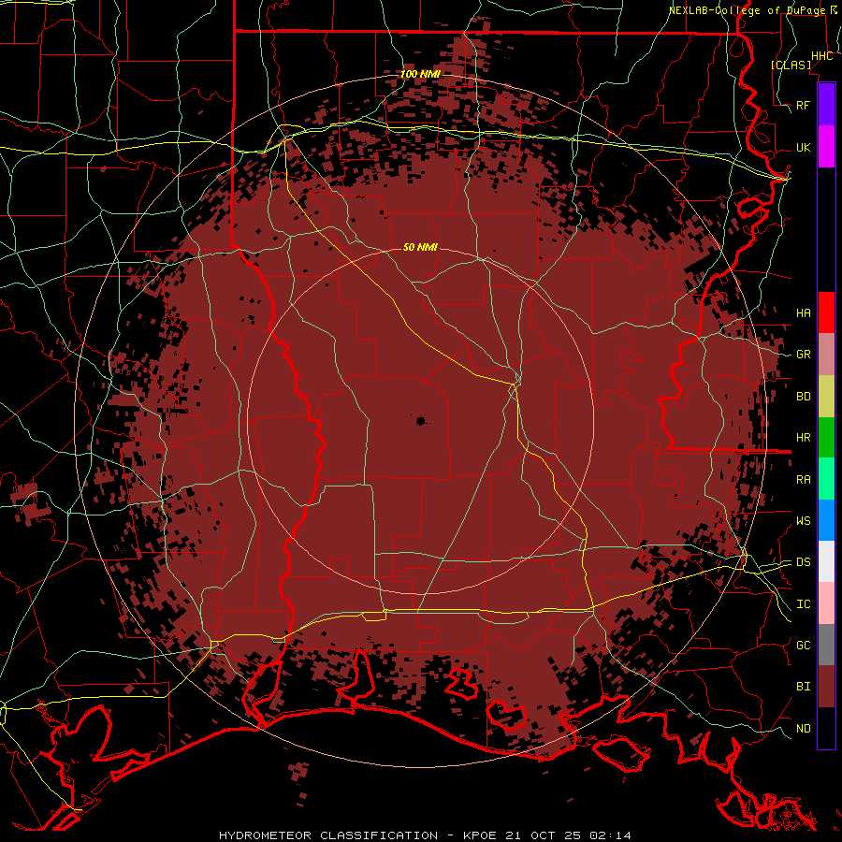This screenshot has height=842, width=842.
Task: Select the BI legend label
Action: [804, 687]
